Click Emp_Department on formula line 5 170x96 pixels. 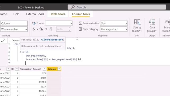click(35, 56)
